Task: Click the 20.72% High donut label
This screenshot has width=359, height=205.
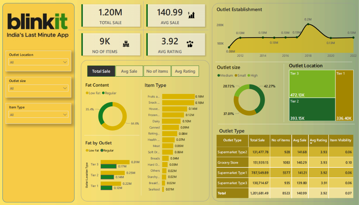Action: (229, 86)
